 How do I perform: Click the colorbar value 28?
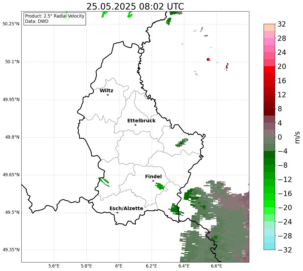pos(282,38)
